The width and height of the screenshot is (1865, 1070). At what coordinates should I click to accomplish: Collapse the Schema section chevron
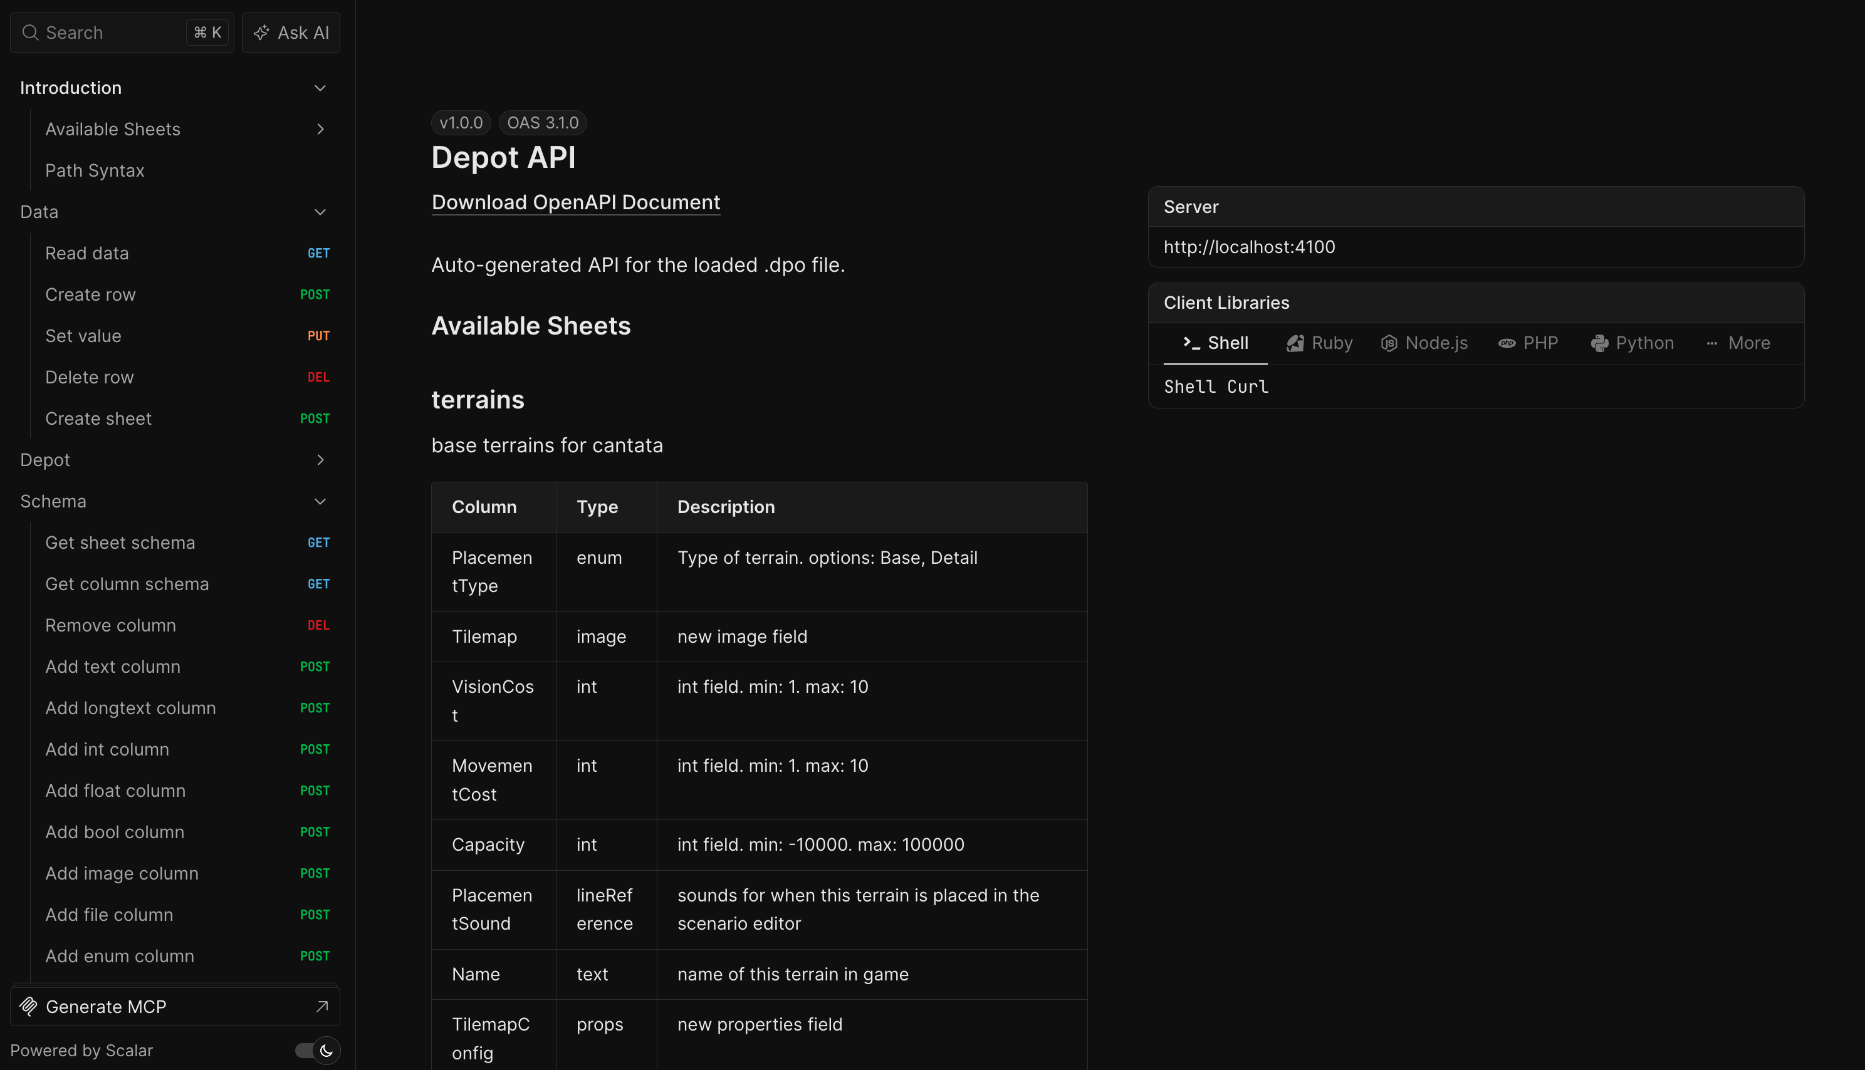[320, 501]
